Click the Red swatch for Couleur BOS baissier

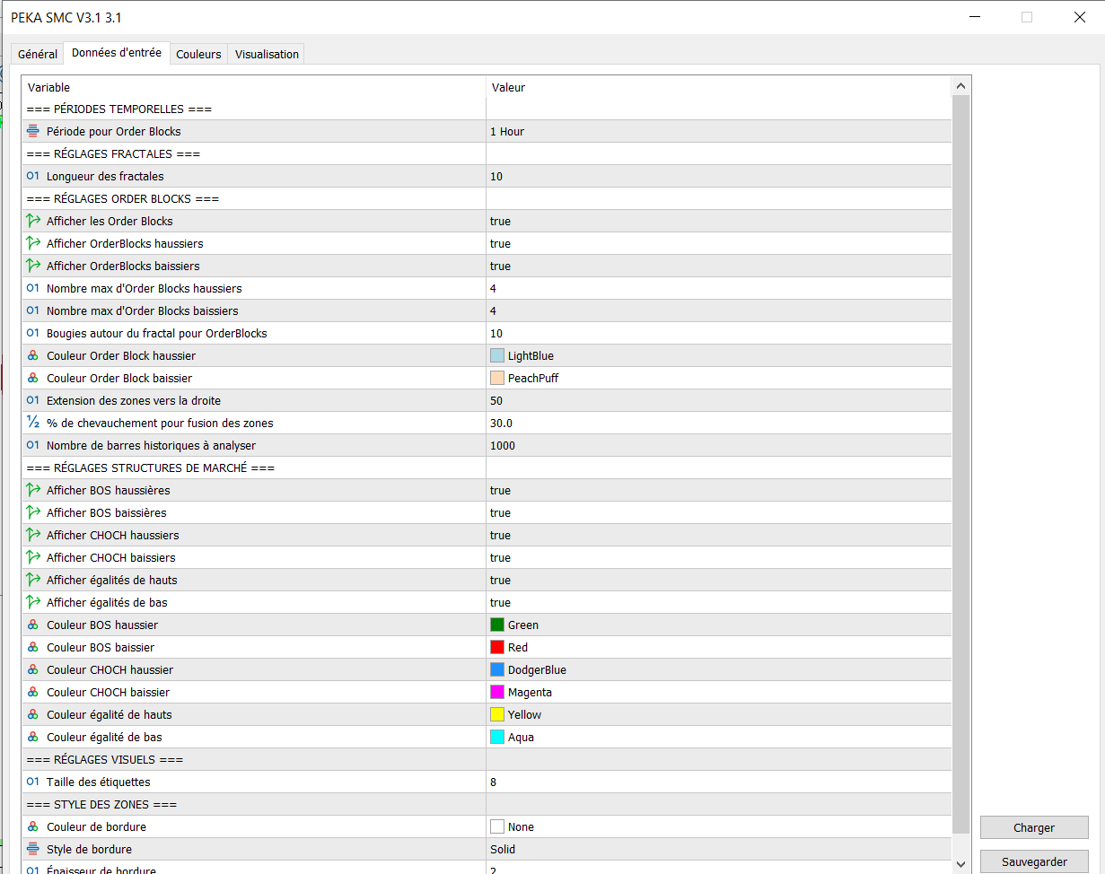point(497,647)
